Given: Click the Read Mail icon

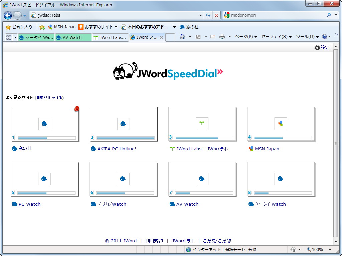Looking at the screenshot, I should click(213, 37).
